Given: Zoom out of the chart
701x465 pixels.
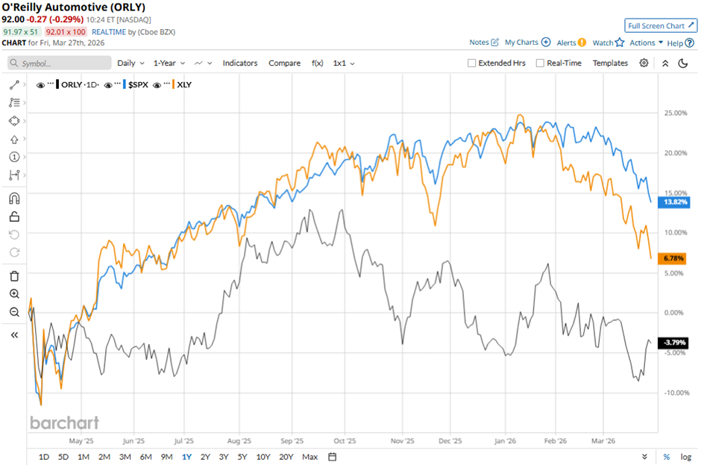Looking at the screenshot, I should [14, 312].
